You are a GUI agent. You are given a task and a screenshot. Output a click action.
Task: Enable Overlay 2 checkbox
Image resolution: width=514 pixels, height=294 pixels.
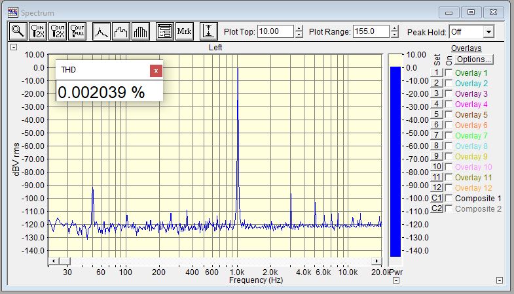pyautogui.click(x=449, y=83)
